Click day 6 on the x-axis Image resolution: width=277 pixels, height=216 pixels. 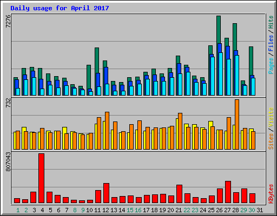[58, 210]
